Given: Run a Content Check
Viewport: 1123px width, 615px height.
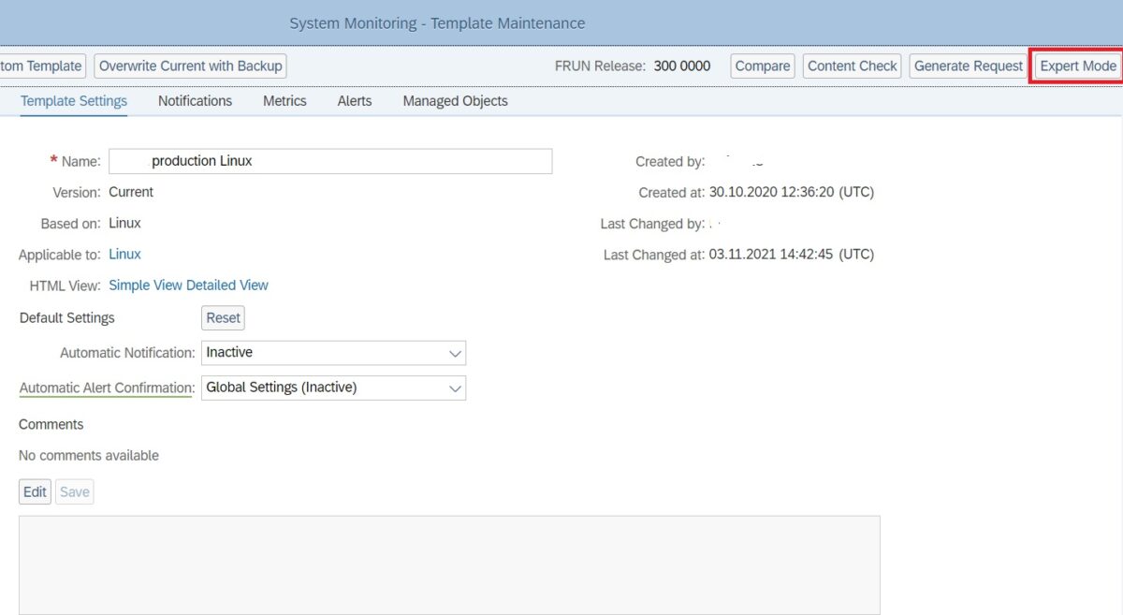Looking at the screenshot, I should coord(852,66).
